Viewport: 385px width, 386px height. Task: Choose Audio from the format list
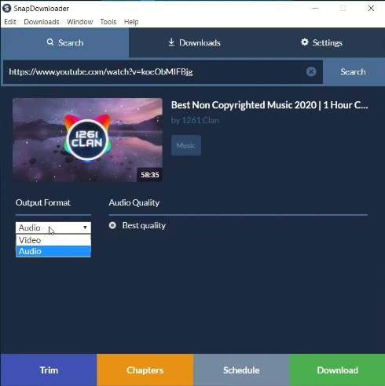53,251
